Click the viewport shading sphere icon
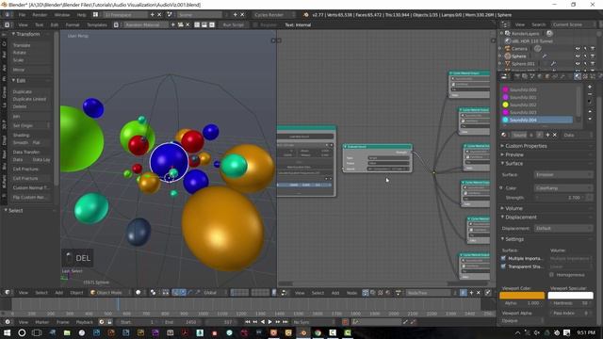The image size is (603, 339). [x=139, y=293]
